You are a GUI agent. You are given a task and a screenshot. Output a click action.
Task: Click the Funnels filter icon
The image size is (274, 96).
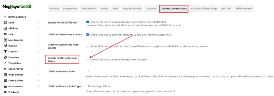tap(5, 52)
